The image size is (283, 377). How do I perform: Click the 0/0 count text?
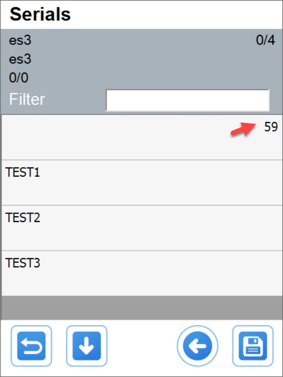coord(19,78)
